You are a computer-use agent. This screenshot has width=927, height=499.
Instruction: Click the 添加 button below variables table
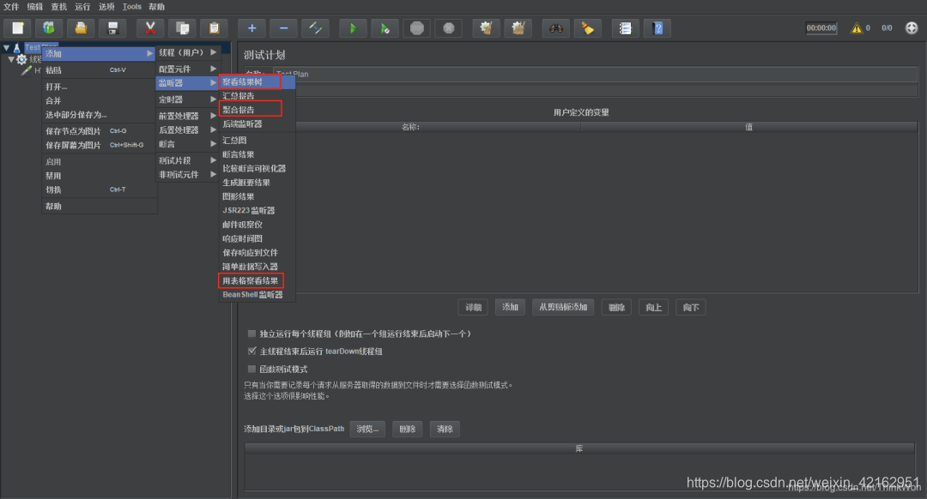(510, 307)
